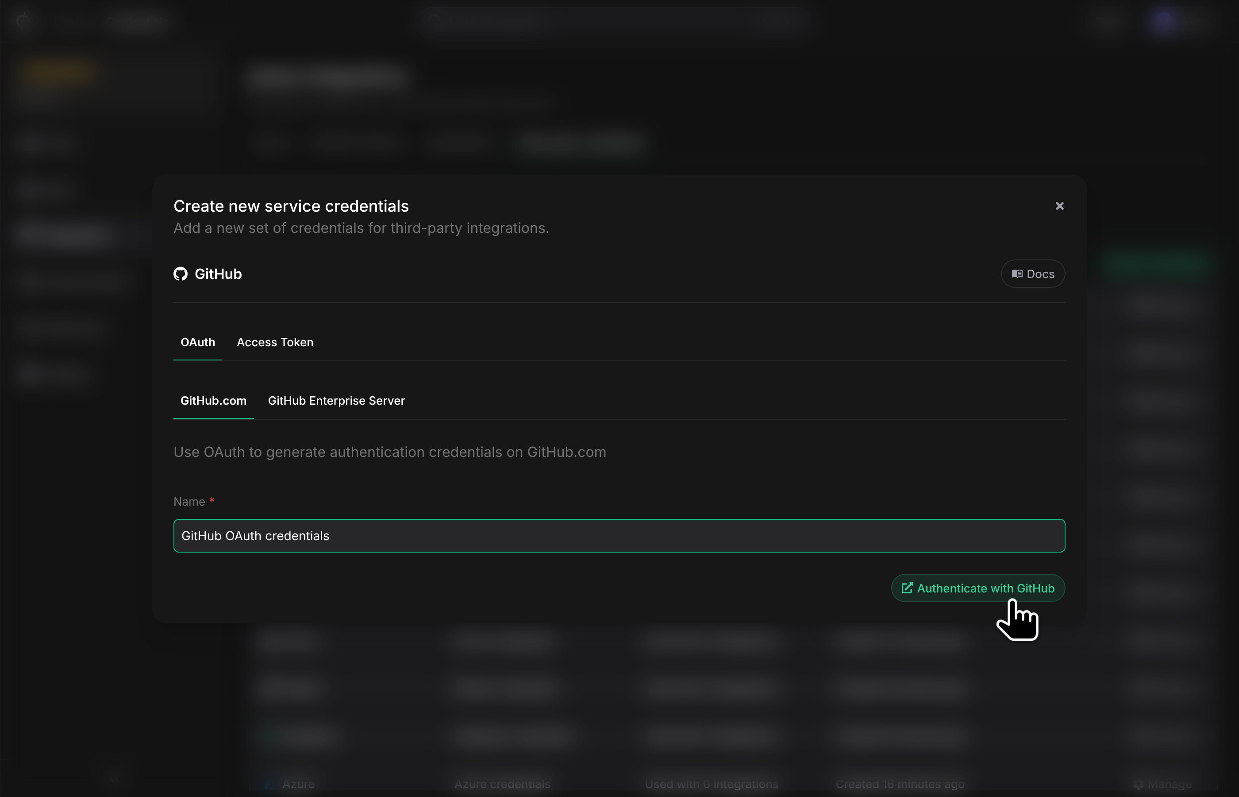Switch to the Access Token tab
Image resolution: width=1239 pixels, height=797 pixels.
click(x=275, y=342)
